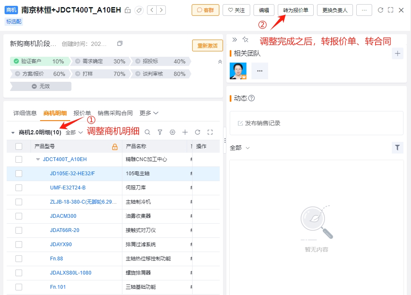Select all rows with header checkbox
The width and height of the screenshot is (411, 295).
click(x=19, y=146)
